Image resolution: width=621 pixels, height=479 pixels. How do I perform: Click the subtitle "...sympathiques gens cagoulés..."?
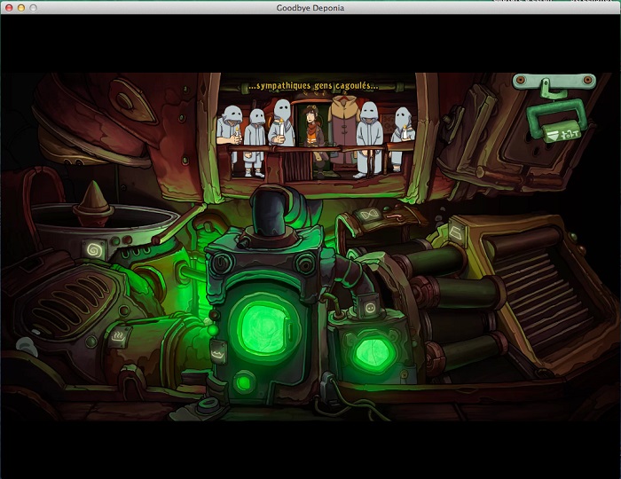pos(313,86)
